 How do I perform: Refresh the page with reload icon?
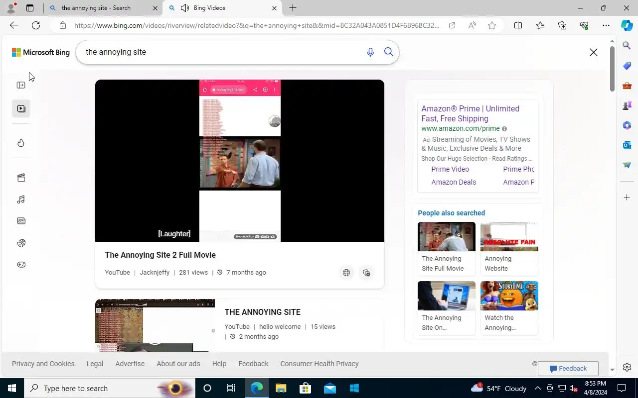pos(36,25)
